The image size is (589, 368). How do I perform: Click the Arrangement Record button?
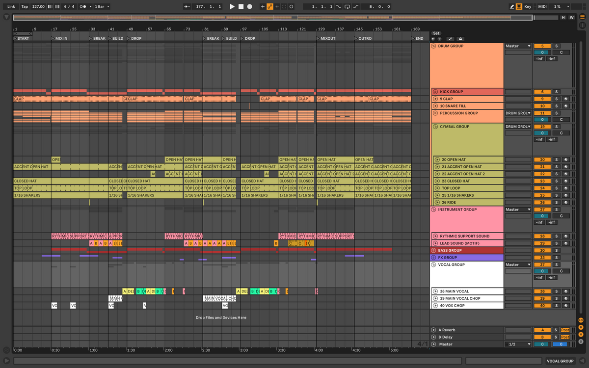coord(250,6)
